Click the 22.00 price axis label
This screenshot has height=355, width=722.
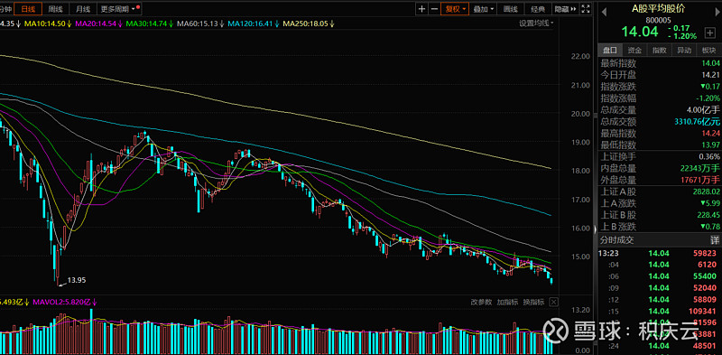579,56
